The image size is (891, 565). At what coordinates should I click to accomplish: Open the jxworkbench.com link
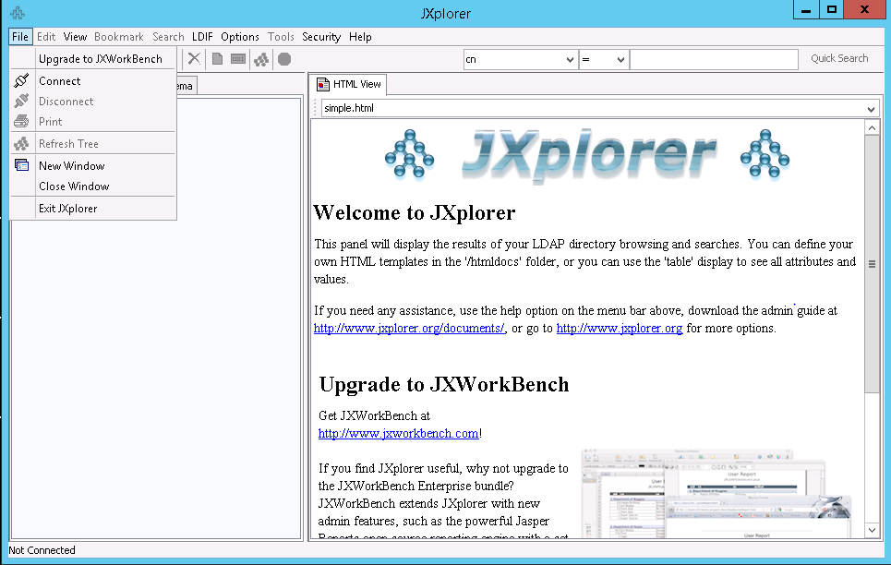[398, 433]
